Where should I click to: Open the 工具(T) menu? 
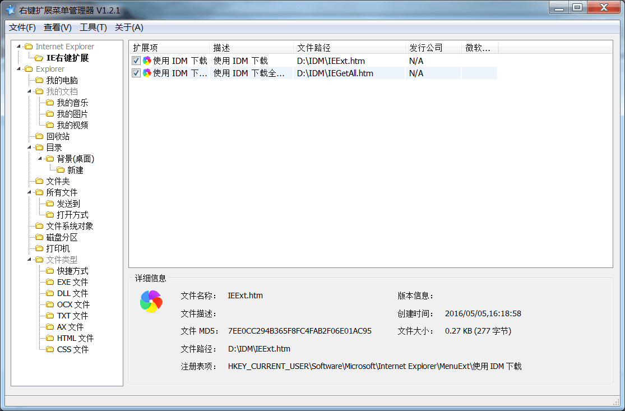pos(93,27)
